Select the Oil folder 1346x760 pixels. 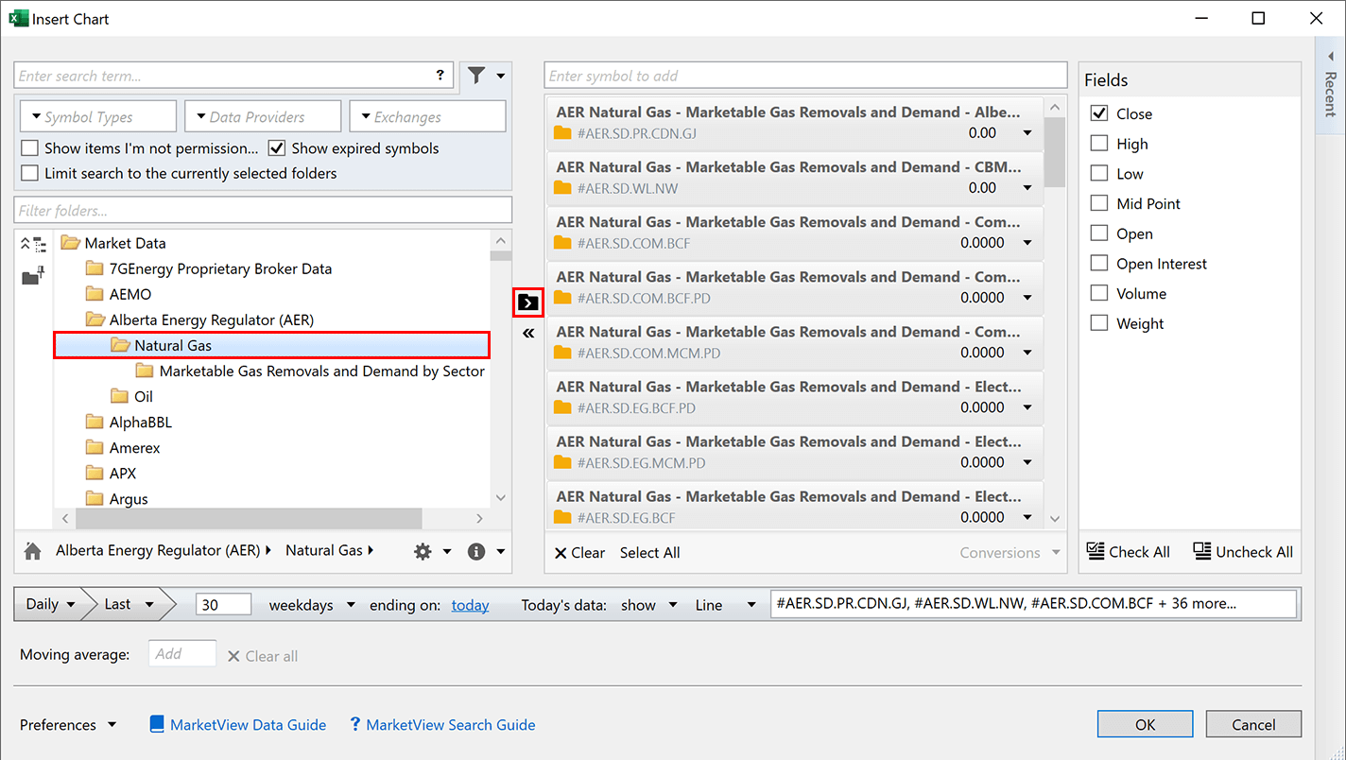[x=144, y=397]
